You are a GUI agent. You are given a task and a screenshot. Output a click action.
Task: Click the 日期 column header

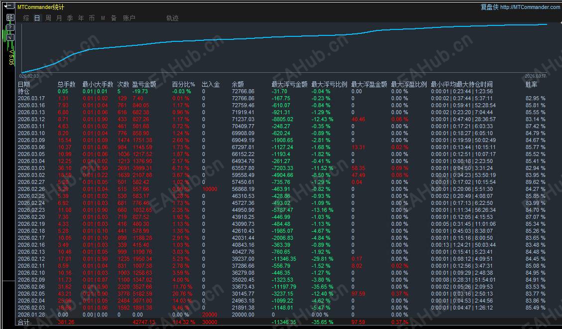24,84
